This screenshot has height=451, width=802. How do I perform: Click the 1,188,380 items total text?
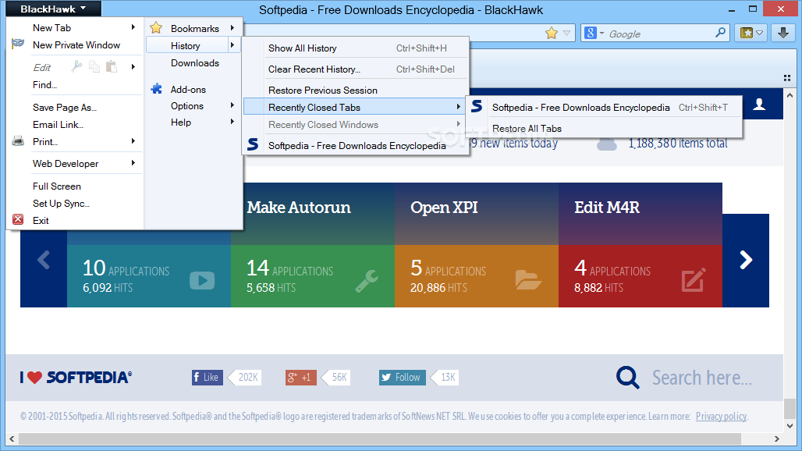678,143
